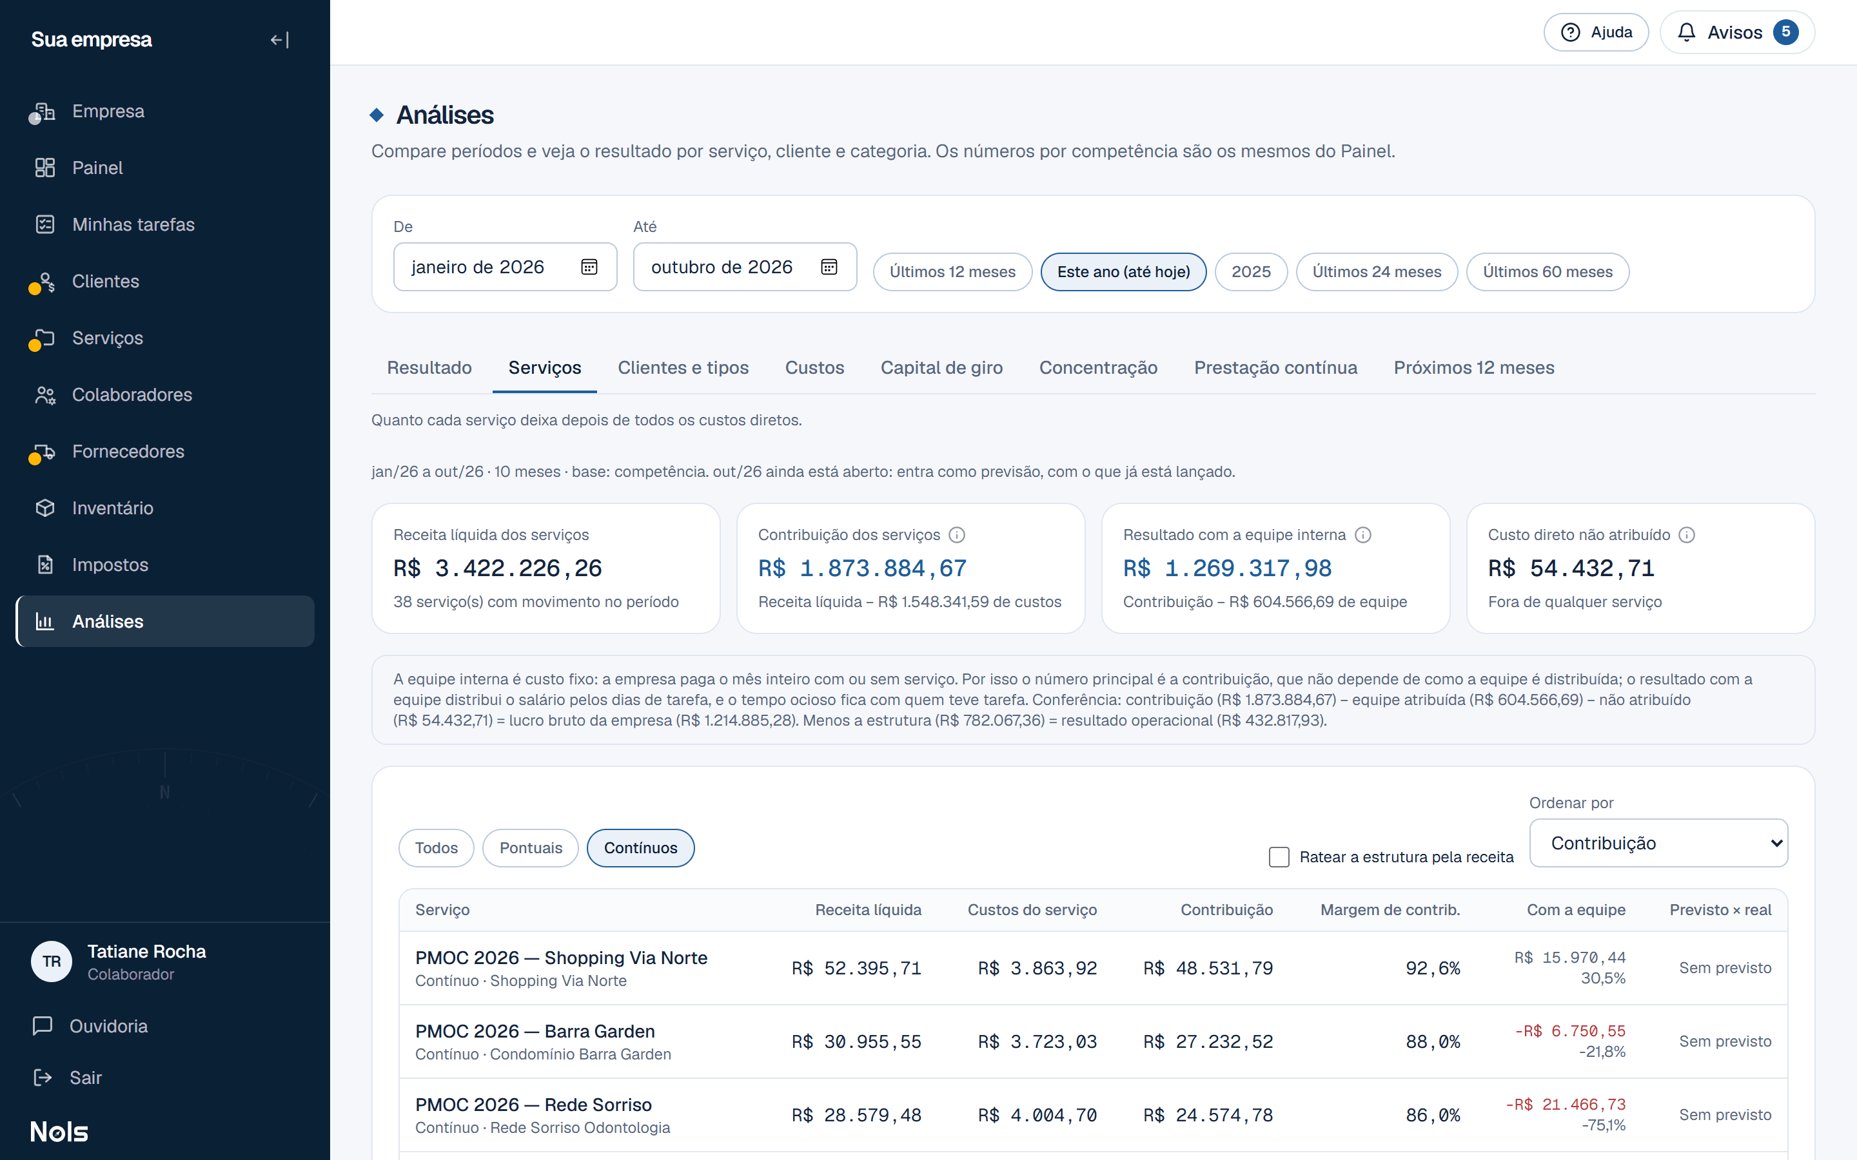Click the Painel dashboard icon
1857x1160 pixels.
click(x=44, y=168)
